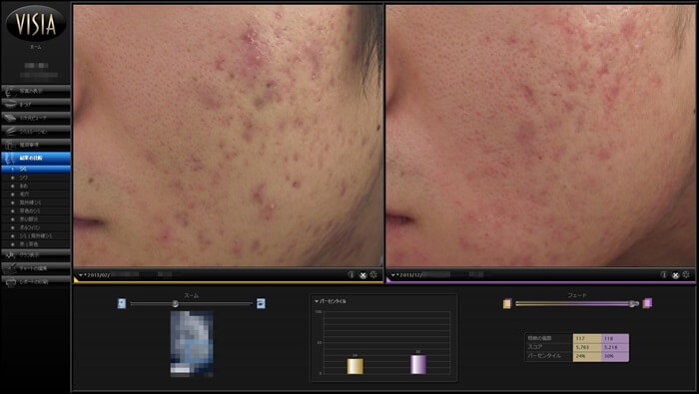Open settings gear on right photo bar
Image resolution: width=699 pixels, height=394 pixels.
tap(686, 274)
